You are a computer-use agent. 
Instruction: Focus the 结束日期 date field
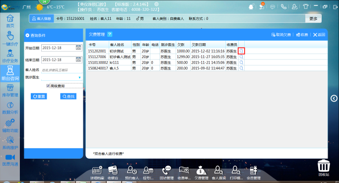point(62,60)
